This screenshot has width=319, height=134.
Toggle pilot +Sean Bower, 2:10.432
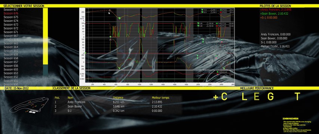274,13
